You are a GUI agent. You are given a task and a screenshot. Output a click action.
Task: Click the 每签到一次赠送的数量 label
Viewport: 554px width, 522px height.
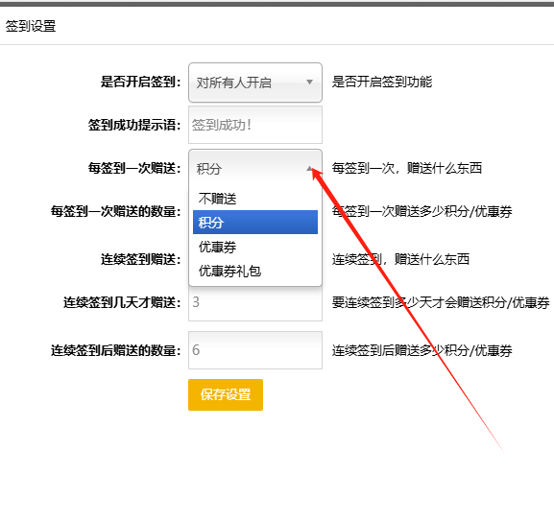[x=115, y=211]
